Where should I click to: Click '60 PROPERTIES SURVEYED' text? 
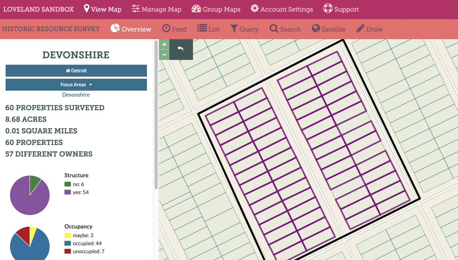point(55,107)
